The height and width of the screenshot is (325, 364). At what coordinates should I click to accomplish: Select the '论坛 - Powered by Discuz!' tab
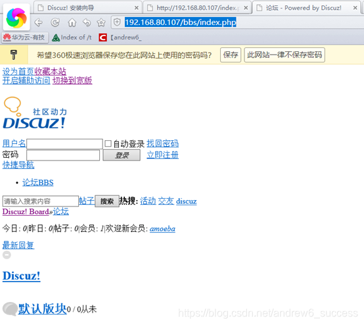(306, 8)
